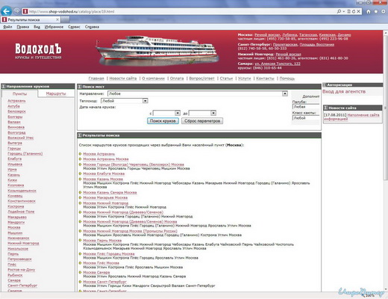Click search magnifier icon in address bar

click(339, 11)
